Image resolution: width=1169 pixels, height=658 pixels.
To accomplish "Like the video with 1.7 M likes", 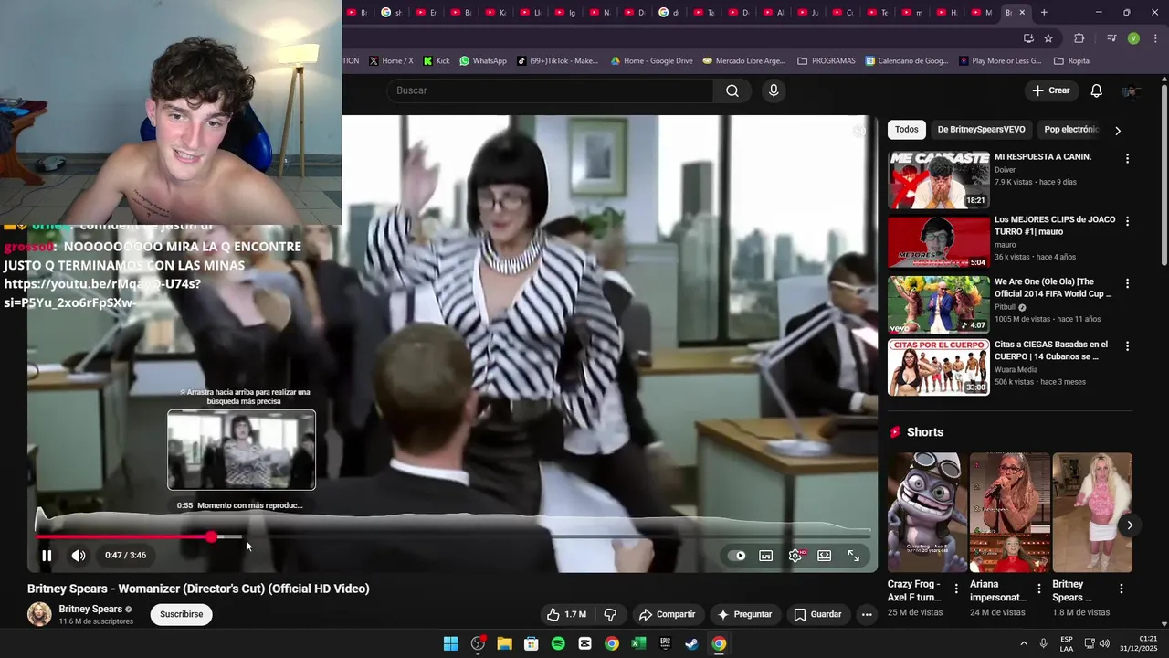I will 566,614.
